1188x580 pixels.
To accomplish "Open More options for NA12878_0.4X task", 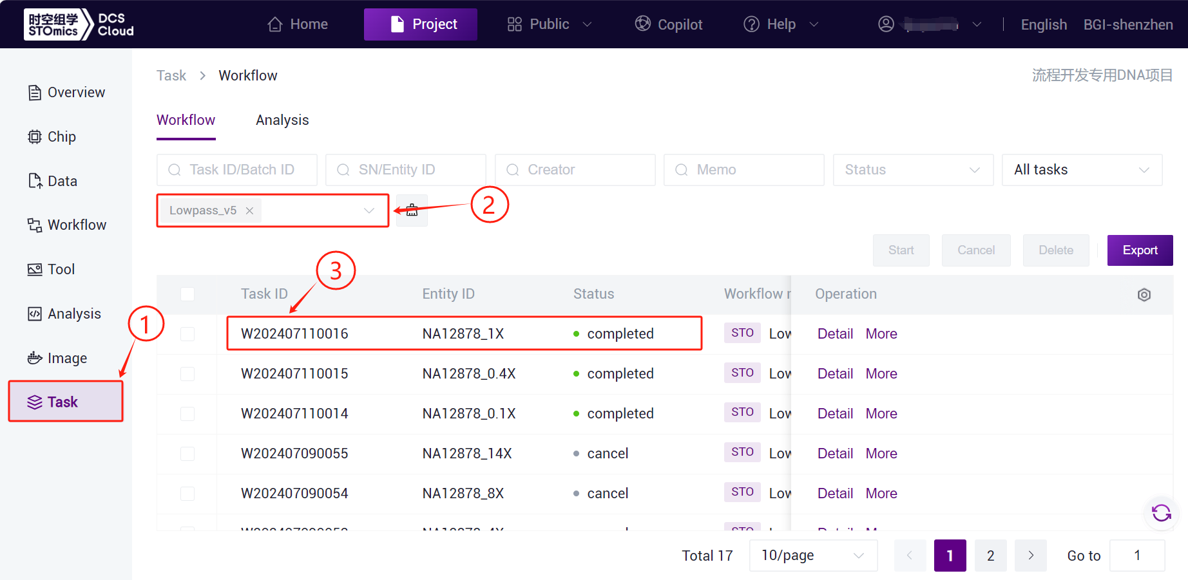I will pyautogui.click(x=881, y=373).
